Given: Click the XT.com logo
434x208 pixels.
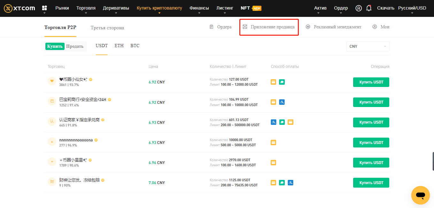Looking at the screenshot, I should [x=19, y=8].
